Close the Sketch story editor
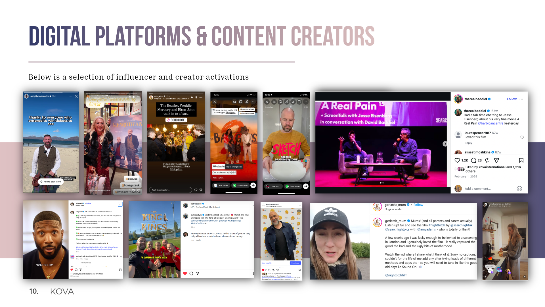Screen dimensions: 545x307 267,102
